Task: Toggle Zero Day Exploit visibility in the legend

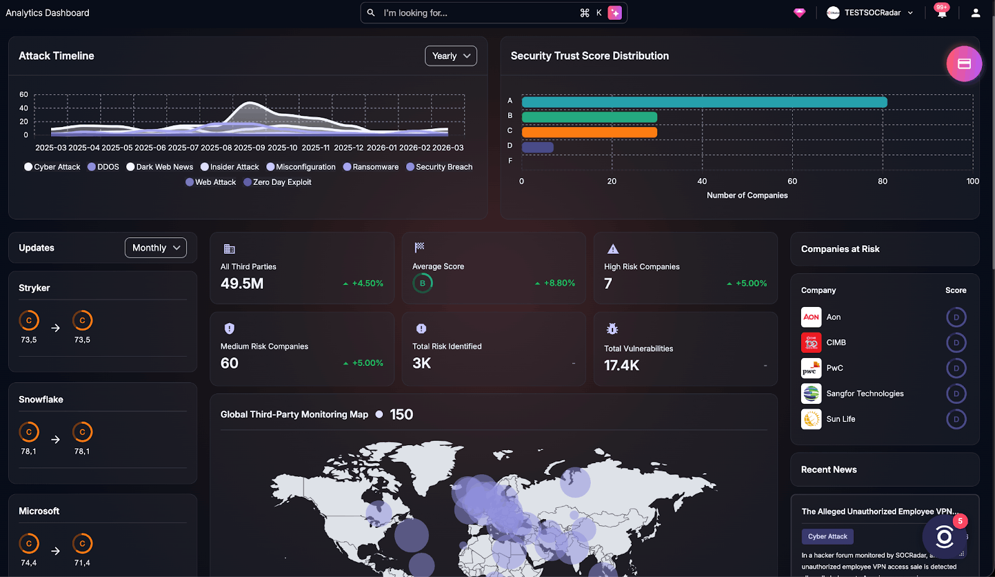Action: [277, 182]
